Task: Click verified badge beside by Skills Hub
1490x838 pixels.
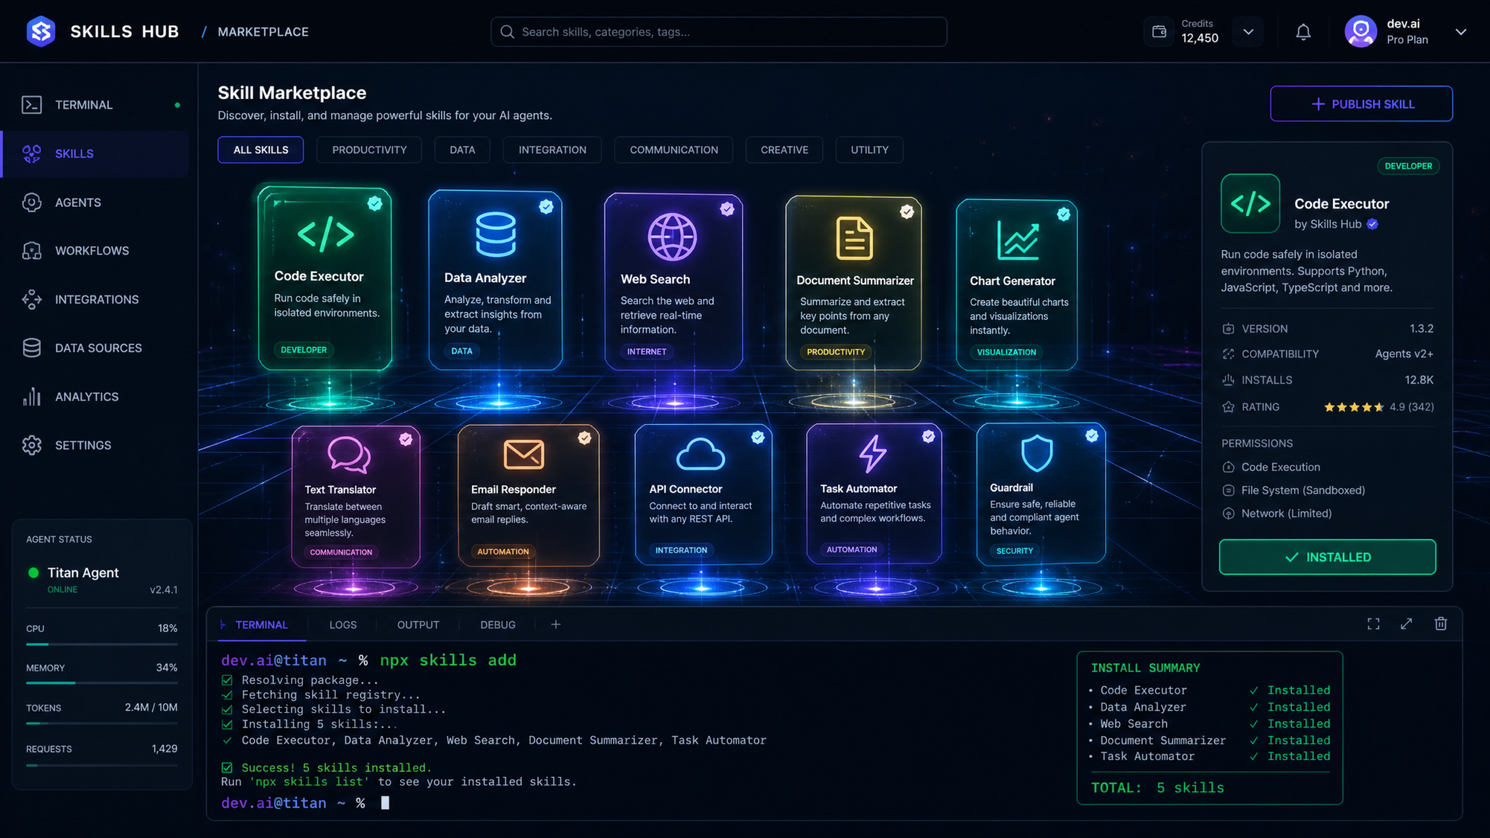Action: point(1372,224)
